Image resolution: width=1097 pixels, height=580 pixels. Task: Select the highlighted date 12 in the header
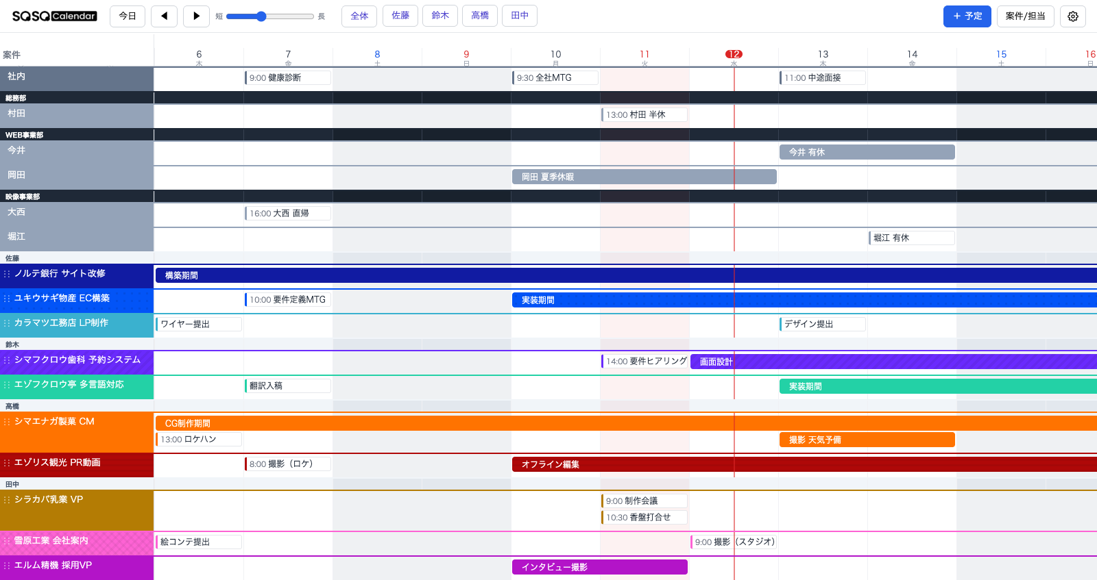click(x=734, y=54)
